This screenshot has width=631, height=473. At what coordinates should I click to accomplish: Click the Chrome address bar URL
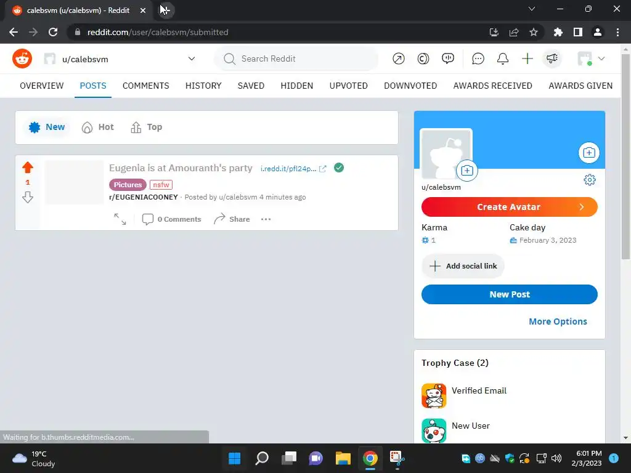point(158,32)
